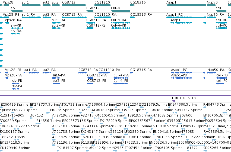Image resolution: width=231 pixels, height=152 pixels.
Task: Click the sut2 gene label
Action: click(46, 2)
